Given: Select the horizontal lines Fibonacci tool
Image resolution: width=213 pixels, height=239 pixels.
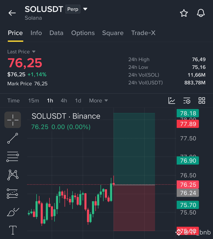Looking at the screenshot, I should click(x=13, y=157).
